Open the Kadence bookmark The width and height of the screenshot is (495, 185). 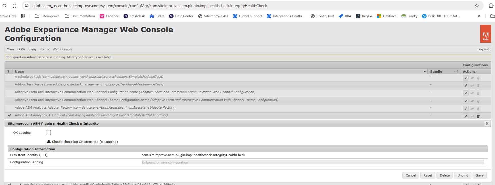point(109,16)
